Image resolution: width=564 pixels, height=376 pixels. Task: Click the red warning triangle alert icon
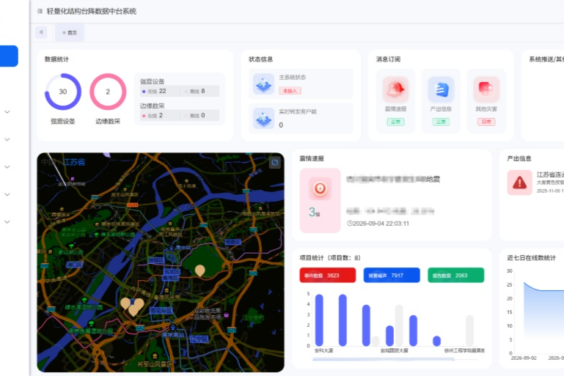pyautogui.click(x=520, y=183)
